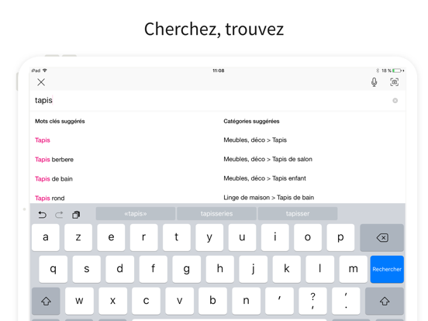The image size is (428, 321).
Task: Pick the tapisser autocomplete suggestion
Action: click(298, 213)
